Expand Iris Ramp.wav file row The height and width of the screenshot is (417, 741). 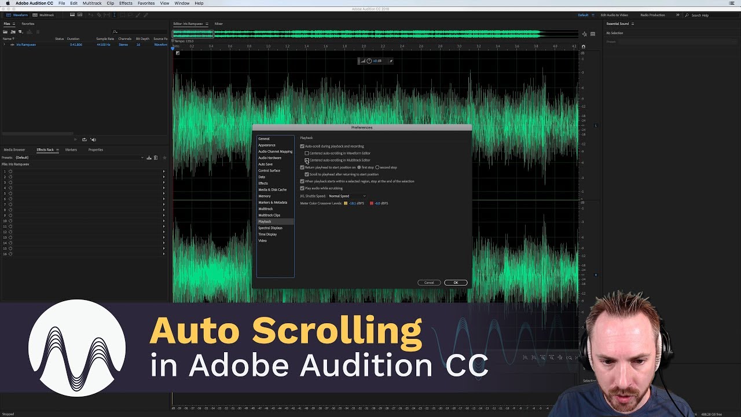click(x=4, y=45)
